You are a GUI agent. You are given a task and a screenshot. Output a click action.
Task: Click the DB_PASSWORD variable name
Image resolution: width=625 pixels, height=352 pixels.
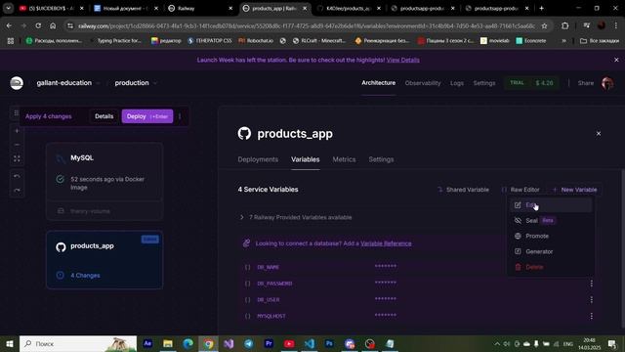[274, 284]
